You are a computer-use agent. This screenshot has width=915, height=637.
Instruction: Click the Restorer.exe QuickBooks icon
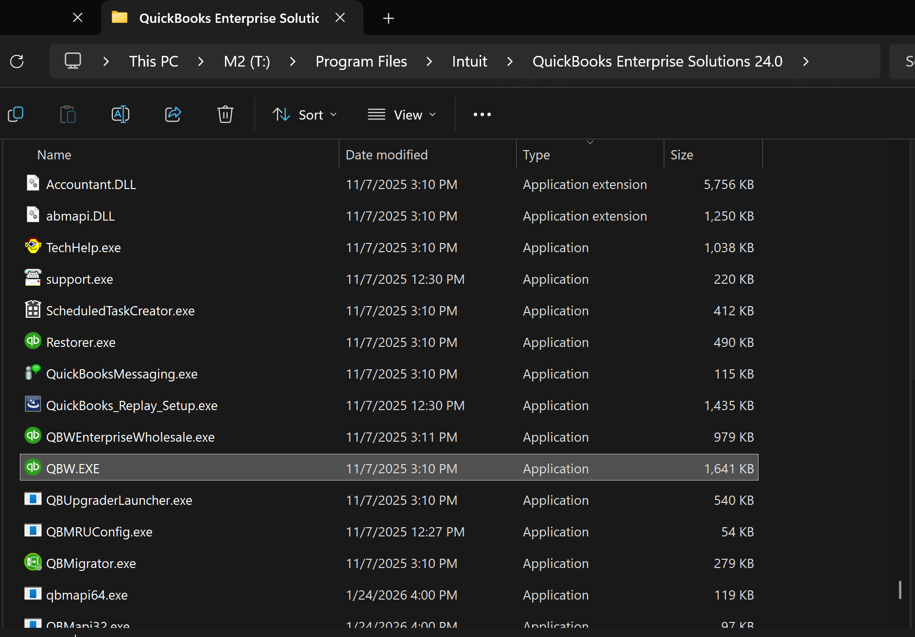coord(33,341)
